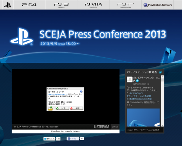This screenshot has height=146, width=182.
Task: Click the 2013/9/9 15:00 date text
Action: [x=60, y=44]
